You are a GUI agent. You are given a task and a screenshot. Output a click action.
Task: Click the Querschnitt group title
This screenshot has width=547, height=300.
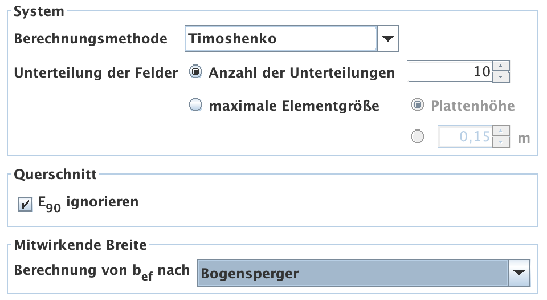[55, 175]
